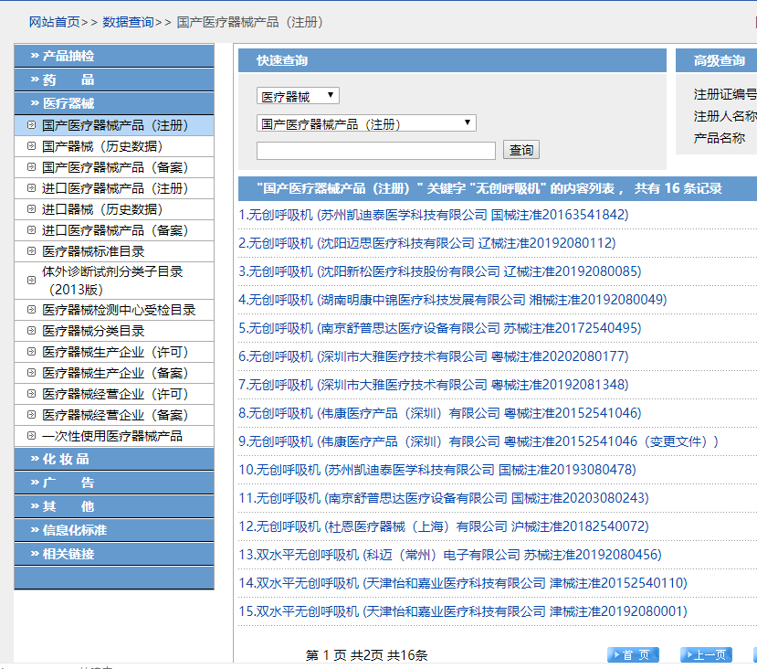Open the 国产医疗器械产品（注册） dropdown
This screenshot has height=669, width=757.
pos(366,123)
